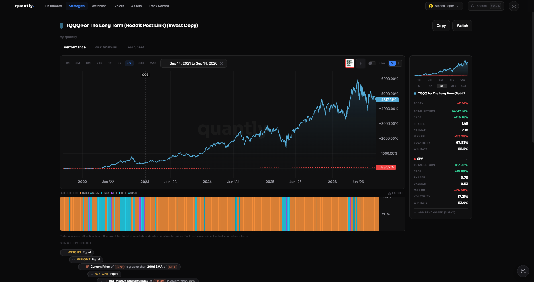This screenshot has width=534, height=282.
Task: Switch chart to percent mode
Action: (x=392, y=63)
